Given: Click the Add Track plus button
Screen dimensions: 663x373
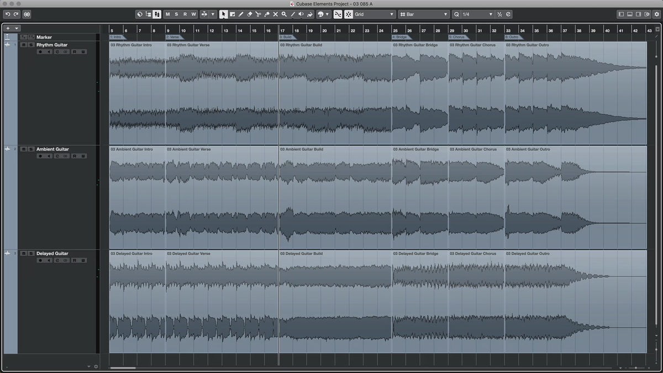Looking at the screenshot, I should coord(8,28).
